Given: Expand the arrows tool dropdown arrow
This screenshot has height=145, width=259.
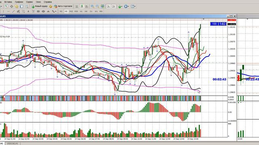Looking at the screenshot, I should point(56,11).
